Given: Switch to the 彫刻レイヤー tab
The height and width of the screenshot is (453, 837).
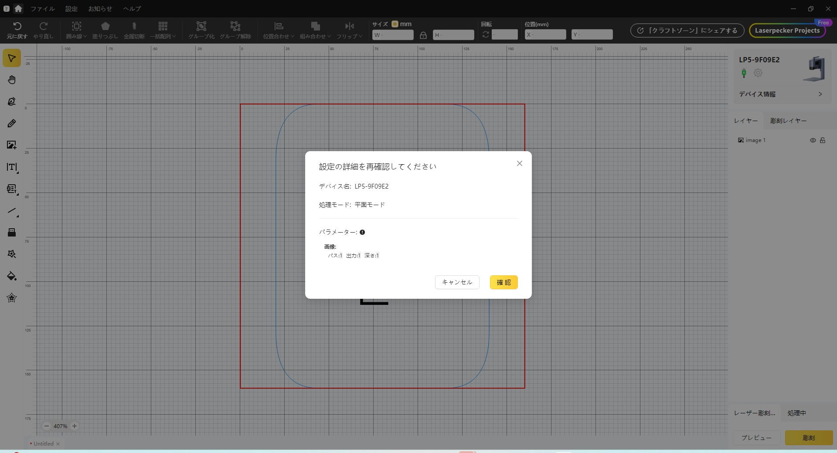Looking at the screenshot, I should (788, 121).
